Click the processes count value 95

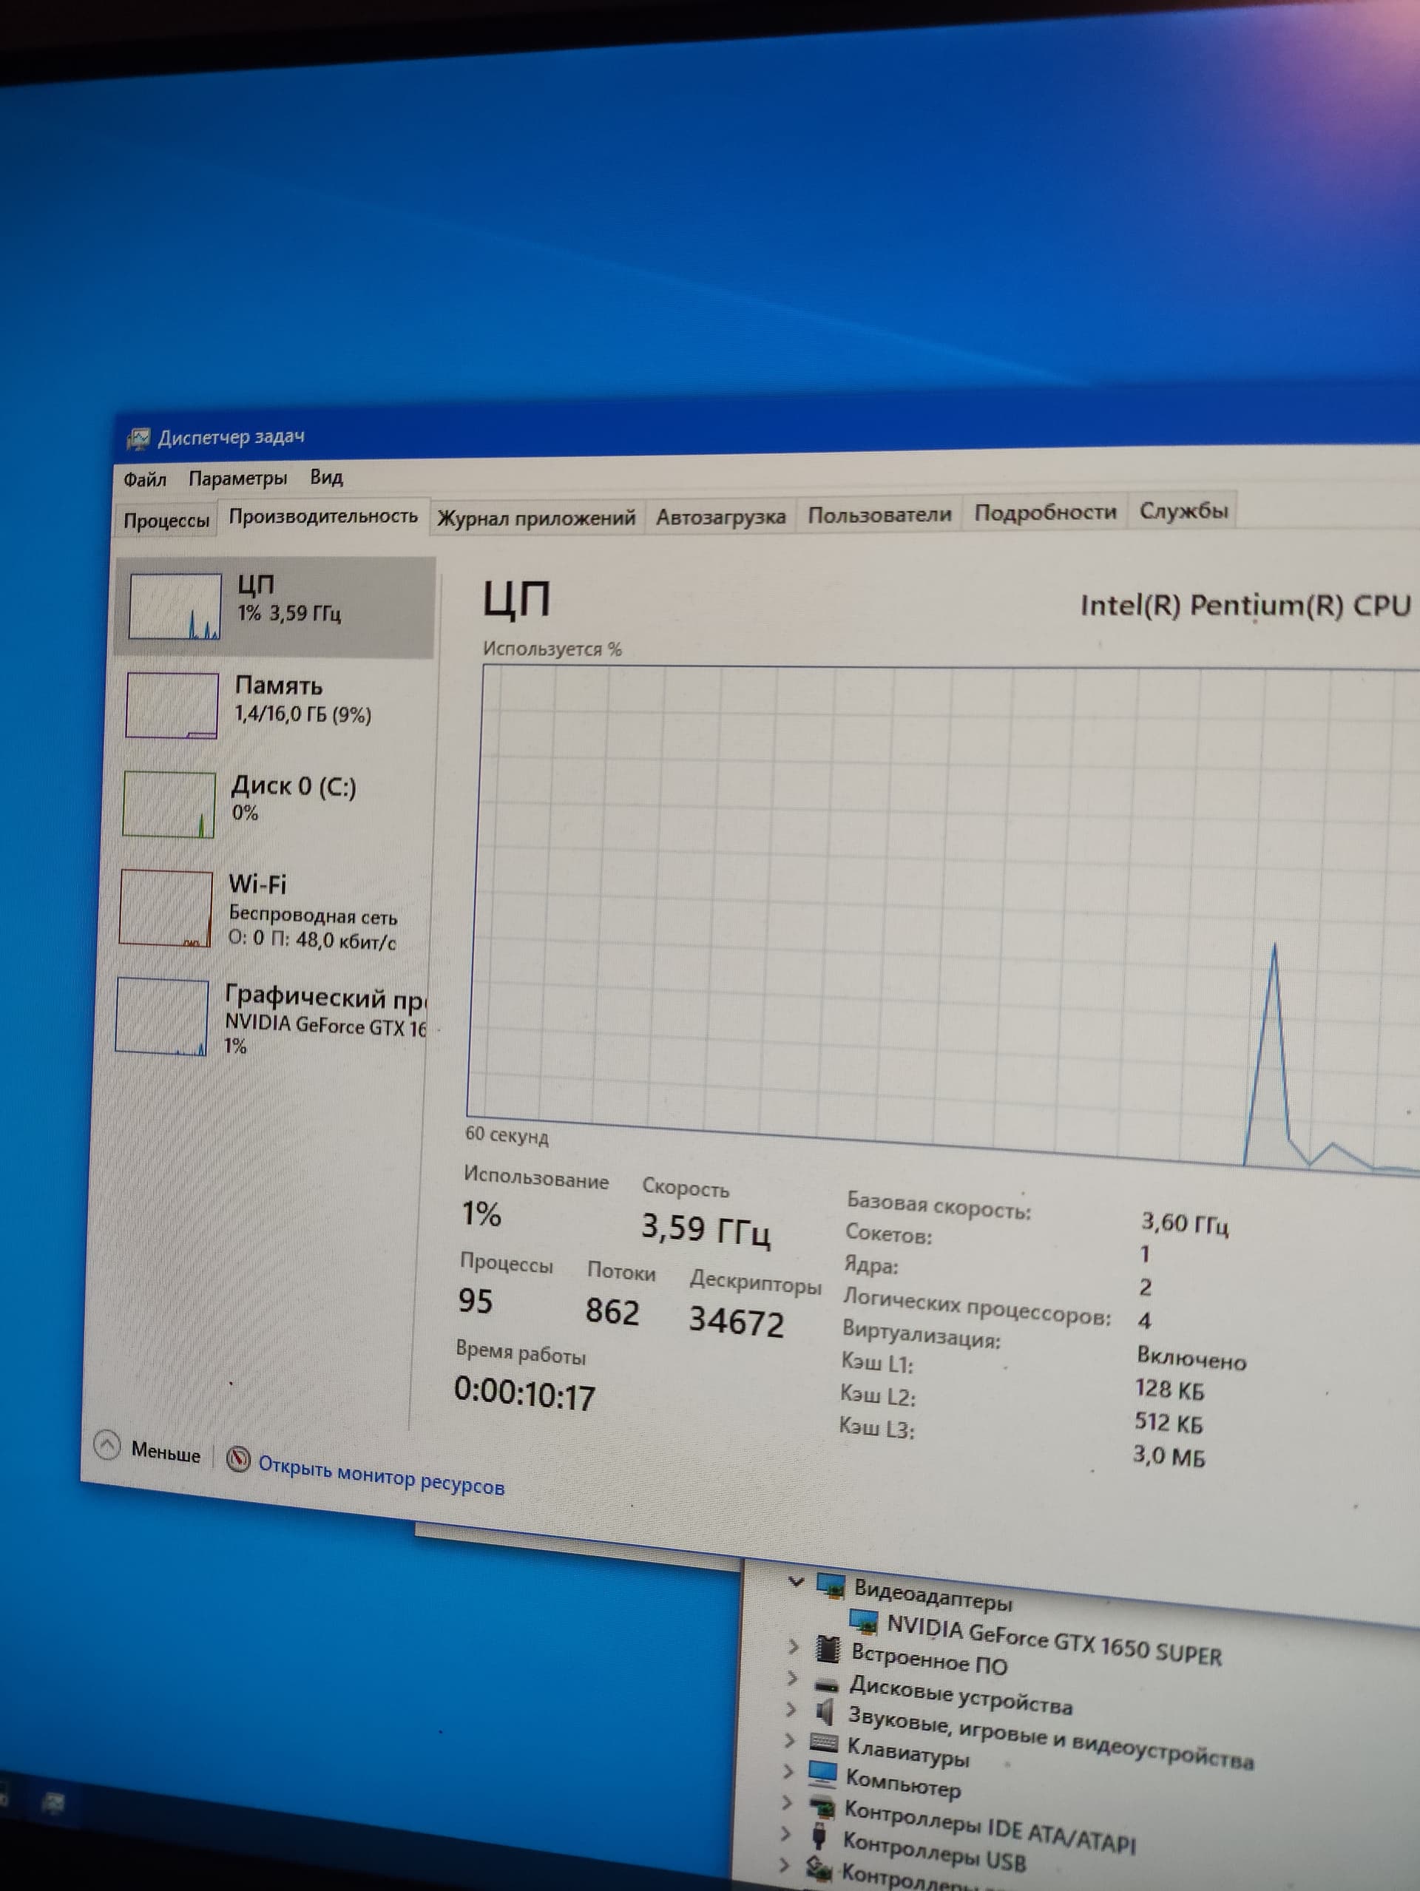476,1300
